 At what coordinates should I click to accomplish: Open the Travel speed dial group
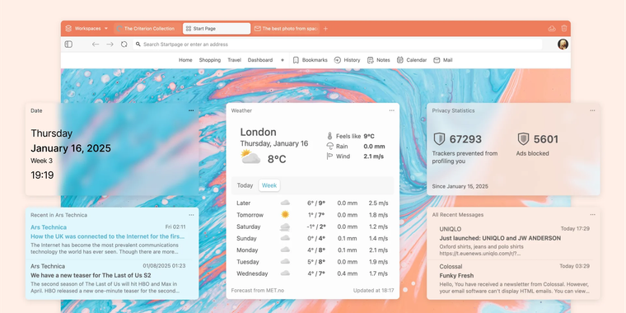235,60
